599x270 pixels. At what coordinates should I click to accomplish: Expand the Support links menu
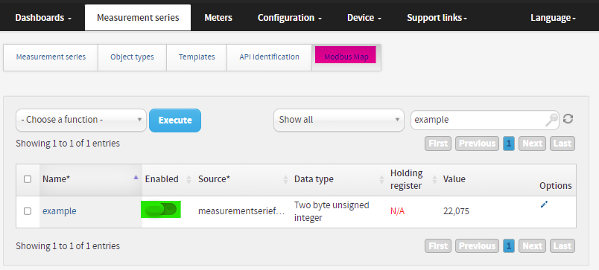[x=437, y=18]
